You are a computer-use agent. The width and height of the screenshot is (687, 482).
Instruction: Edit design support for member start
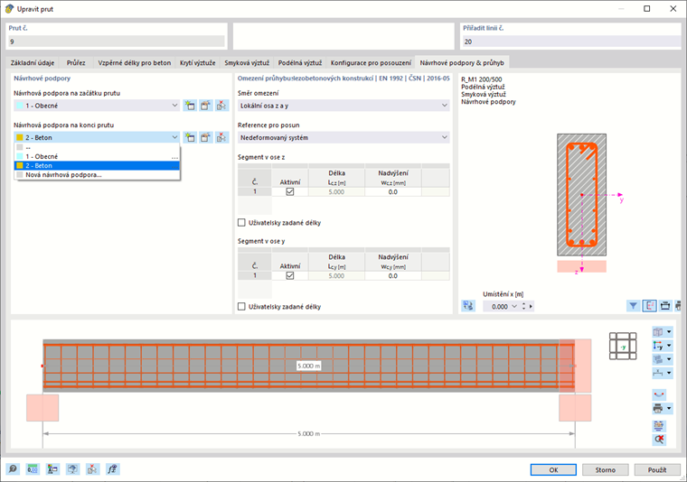205,106
